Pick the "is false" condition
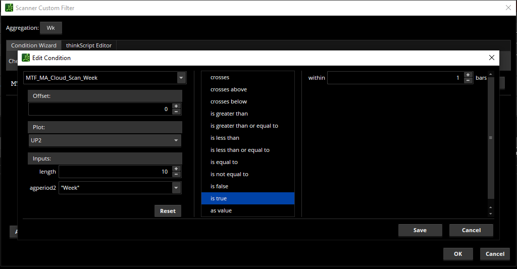This screenshot has width=517, height=269. point(220,186)
